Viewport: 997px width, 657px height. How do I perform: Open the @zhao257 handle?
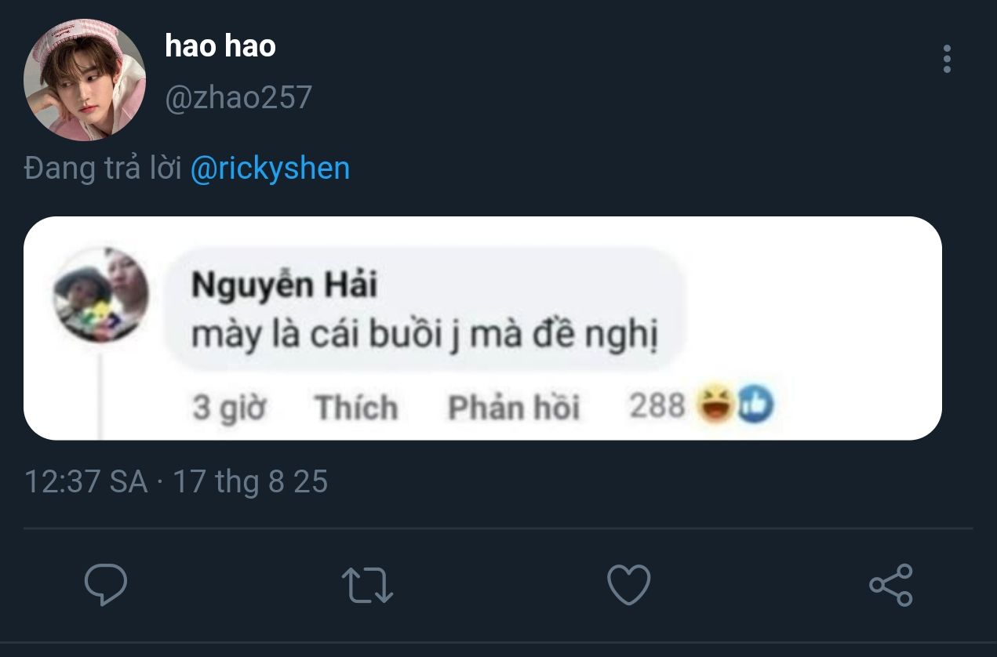tap(238, 97)
